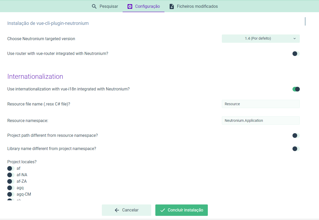Open the Pesquisar tab
Screen dimensions: 319x220
105,6
